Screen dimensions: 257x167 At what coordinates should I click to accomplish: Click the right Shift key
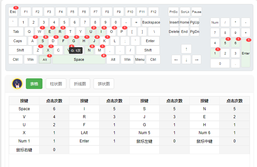(148, 50)
